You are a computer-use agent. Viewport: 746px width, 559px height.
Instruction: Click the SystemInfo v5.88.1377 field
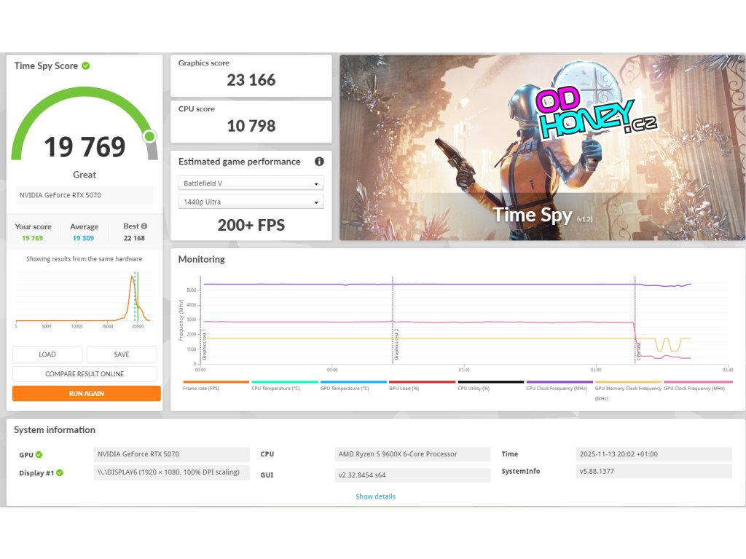pos(653,471)
